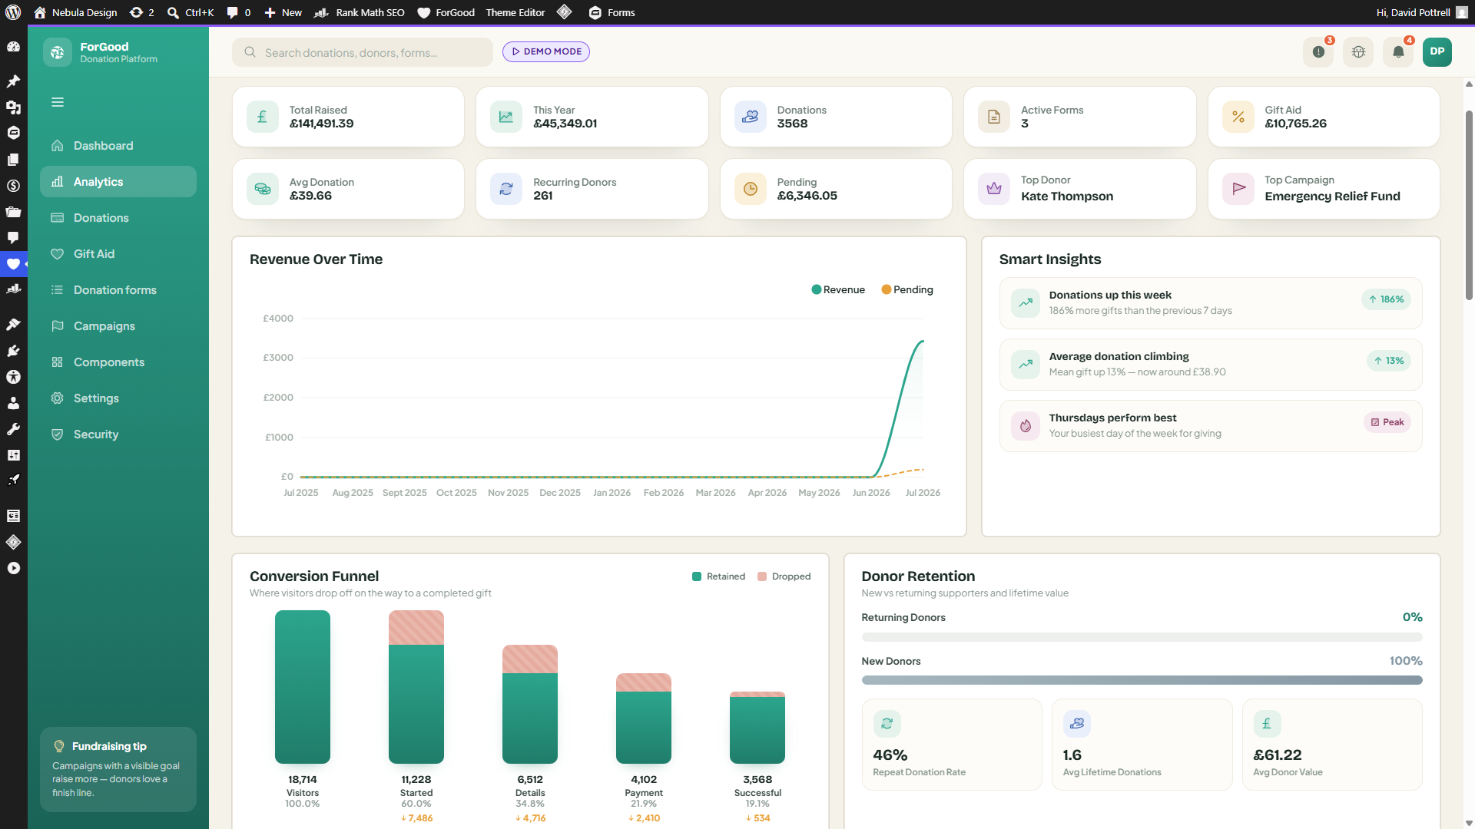Click the DP user avatar
1475x829 pixels.
tap(1437, 52)
